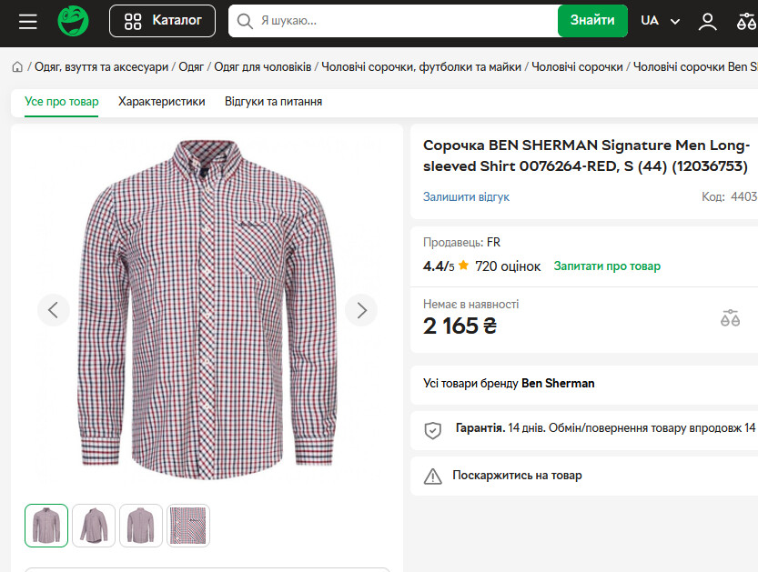Click the warranty shield icon
Image resolution: width=758 pixels, height=572 pixels.
click(x=433, y=429)
